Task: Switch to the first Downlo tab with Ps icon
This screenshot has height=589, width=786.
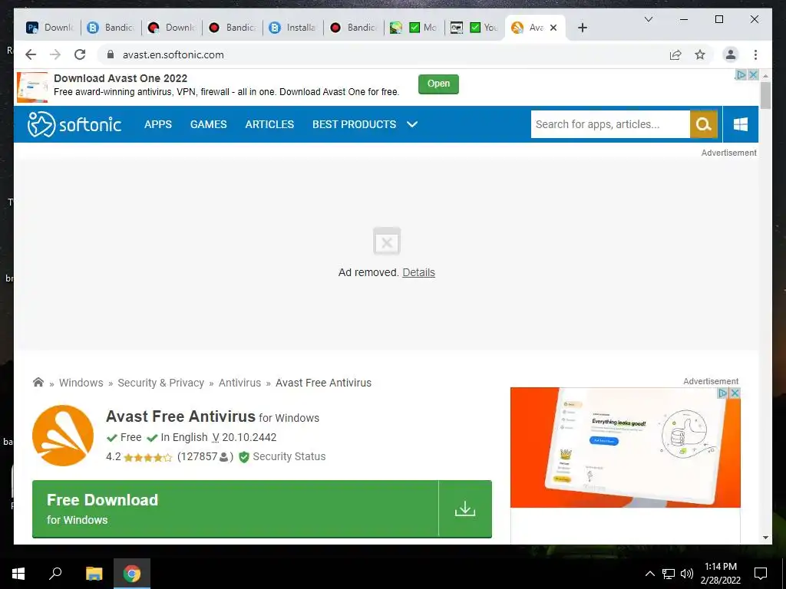Action: coord(50,28)
